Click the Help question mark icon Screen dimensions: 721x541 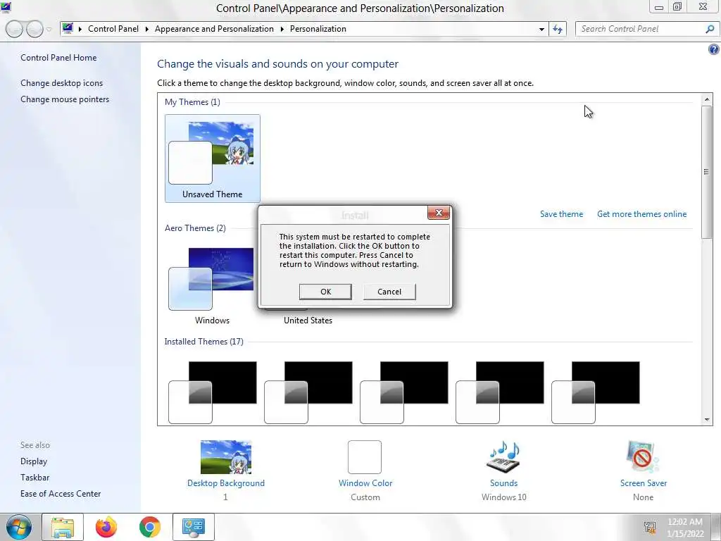point(714,50)
